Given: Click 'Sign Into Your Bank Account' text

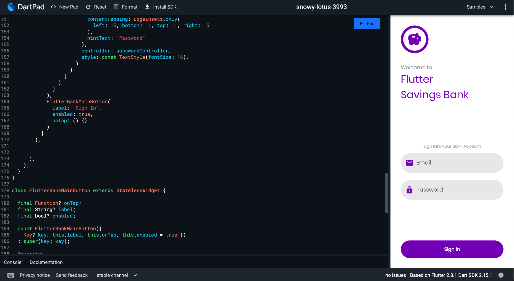Looking at the screenshot, I should [x=452, y=146].
